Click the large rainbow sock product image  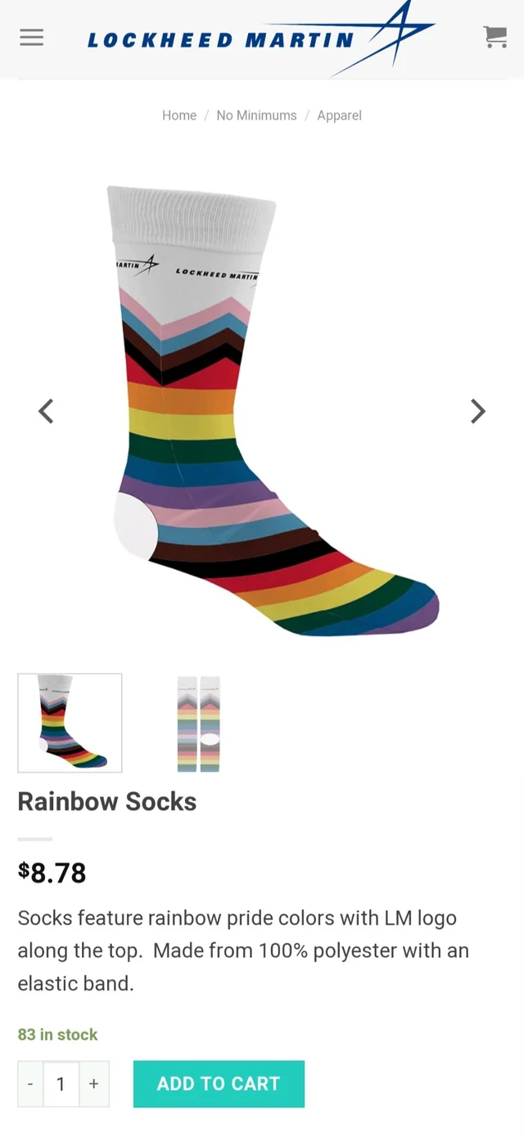pos(273,411)
